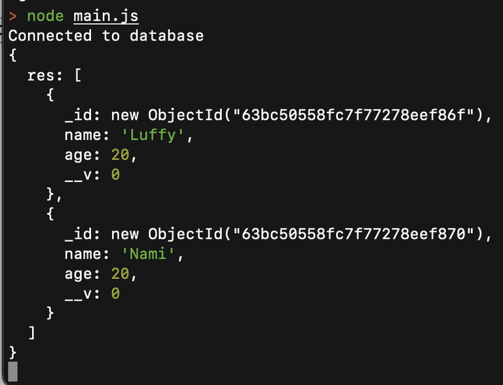Click the __v value 0 in Nami's record
The width and height of the screenshot is (503, 385).
pyautogui.click(x=115, y=294)
